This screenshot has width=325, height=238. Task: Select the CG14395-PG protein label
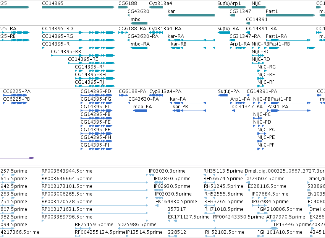[96, 99]
